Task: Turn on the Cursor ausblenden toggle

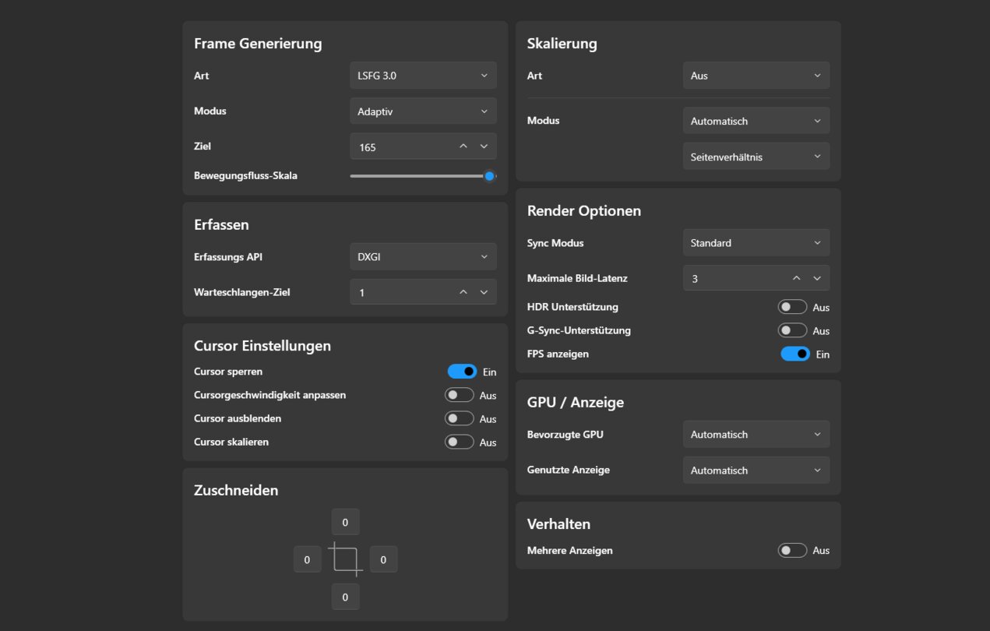Action: click(x=460, y=418)
